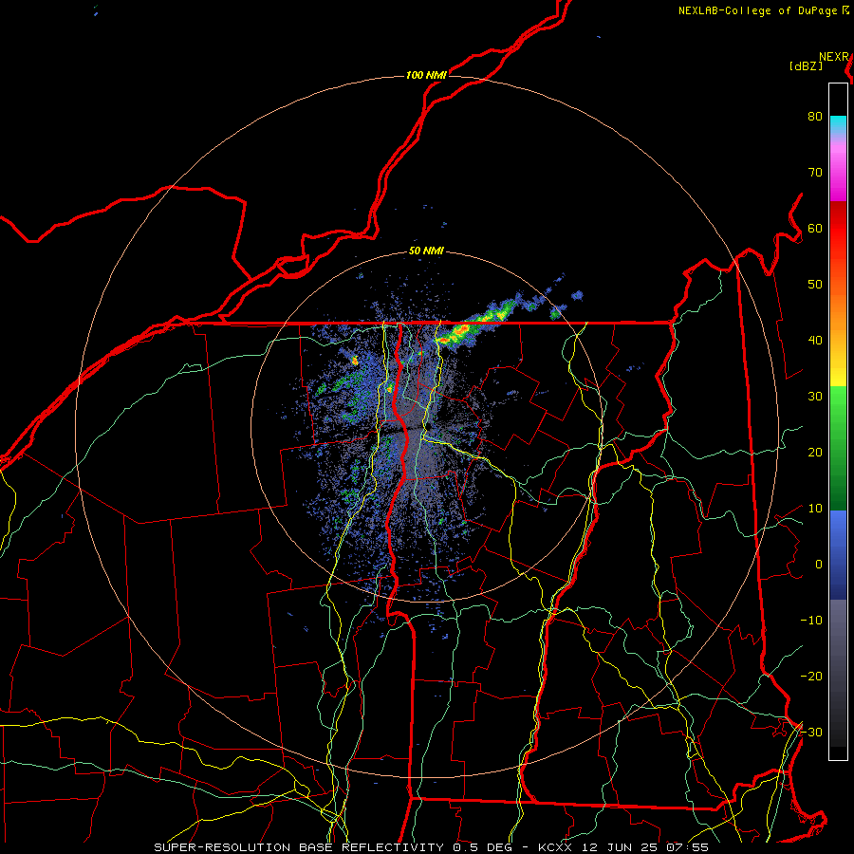
Task: Click the 0 value on dBZ scale
Action: pyautogui.click(x=819, y=565)
